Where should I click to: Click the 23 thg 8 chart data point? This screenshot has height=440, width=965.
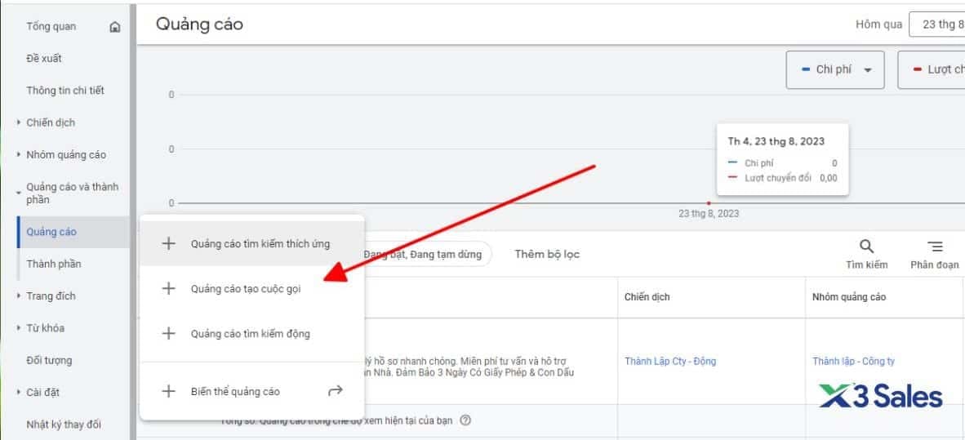tap(709, 203)
